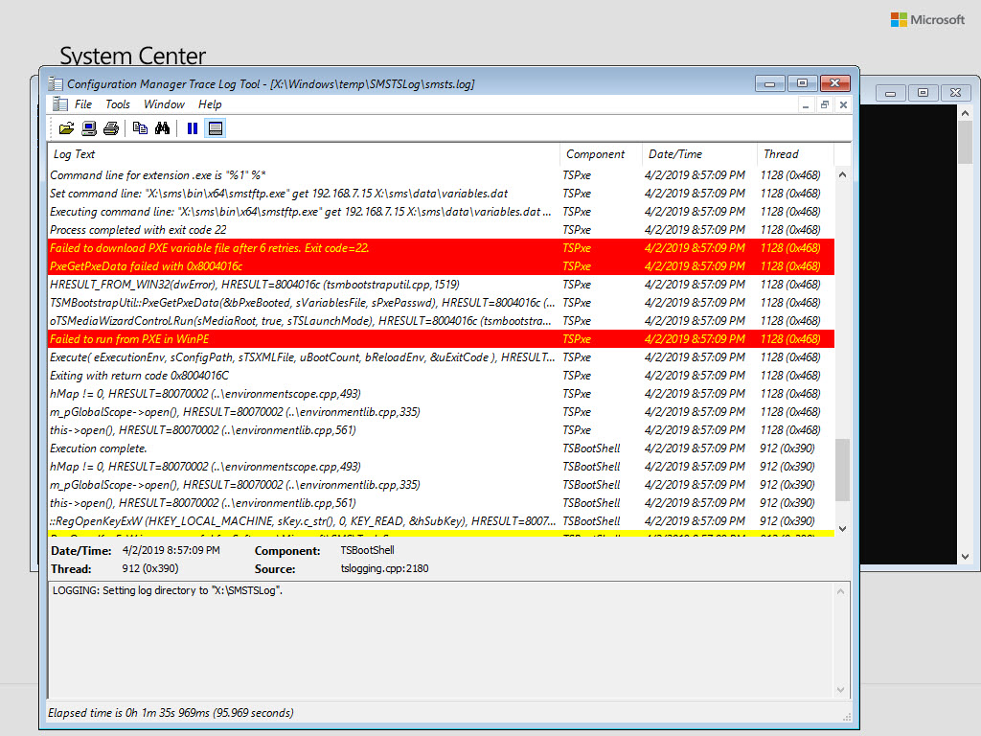981x736 pixels.
Task: Sort by the Component column header
Action: point(595,154)
